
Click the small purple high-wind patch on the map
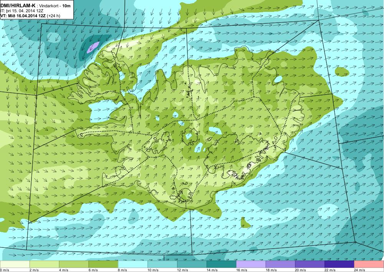pyautogui.click(x=93, y=47)
